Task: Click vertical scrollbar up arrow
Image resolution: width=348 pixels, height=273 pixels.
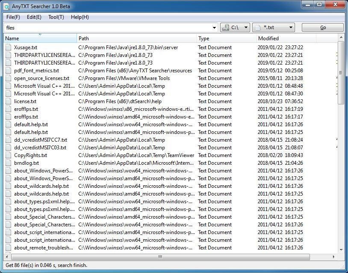Action: click(341, 38)
